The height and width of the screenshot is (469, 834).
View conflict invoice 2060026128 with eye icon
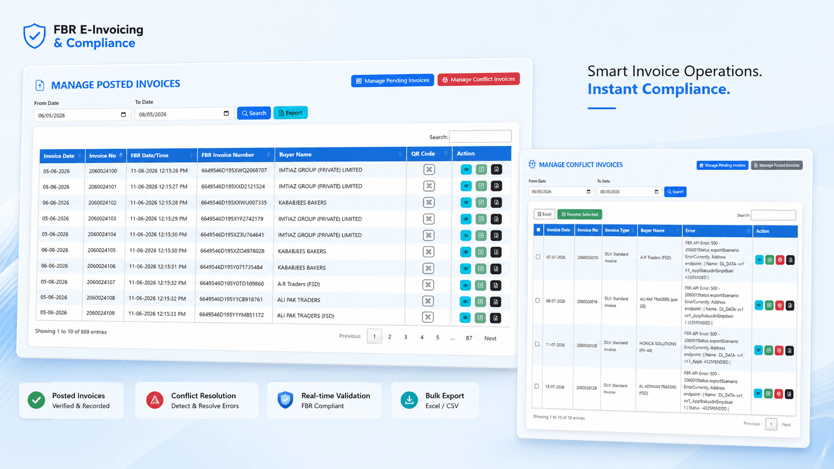758,350
